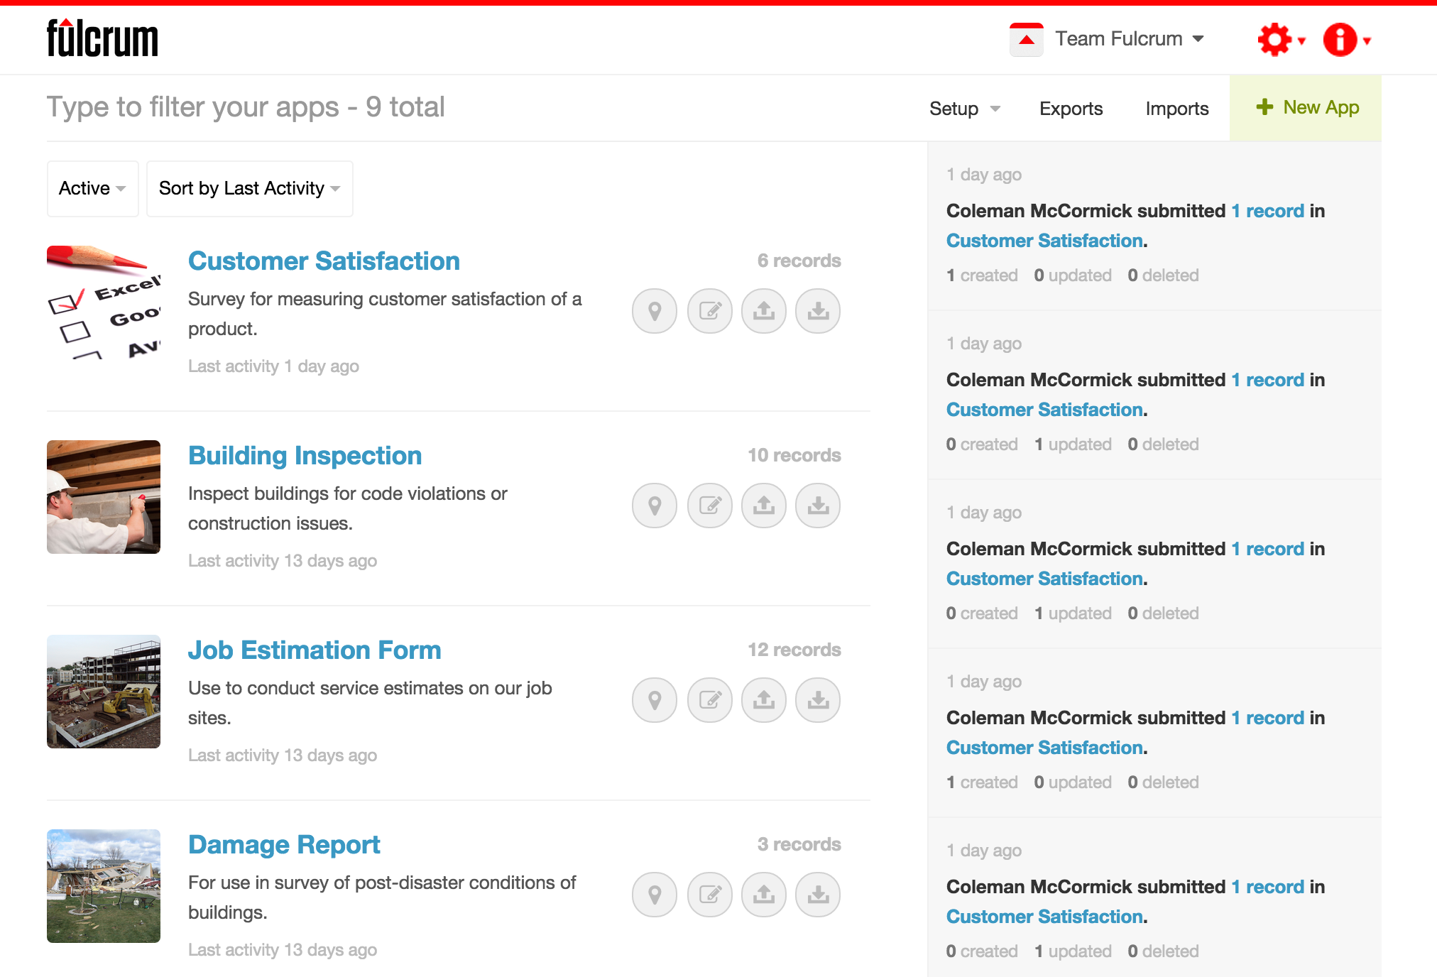
Task: Expand the Active apps filter dropdown
Action: [x=92, y=187]
